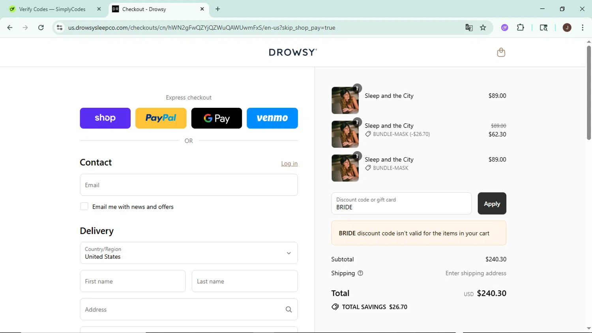Select the Checkout - Drowsy tab
Viewport: 592px width, 333px height.
point(158,9)
